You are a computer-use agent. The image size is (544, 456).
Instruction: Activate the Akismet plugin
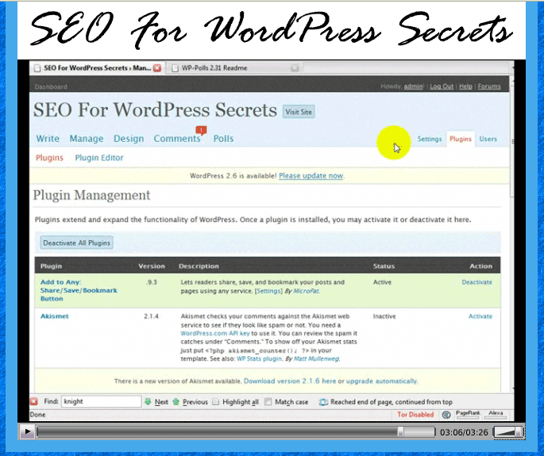480,316
